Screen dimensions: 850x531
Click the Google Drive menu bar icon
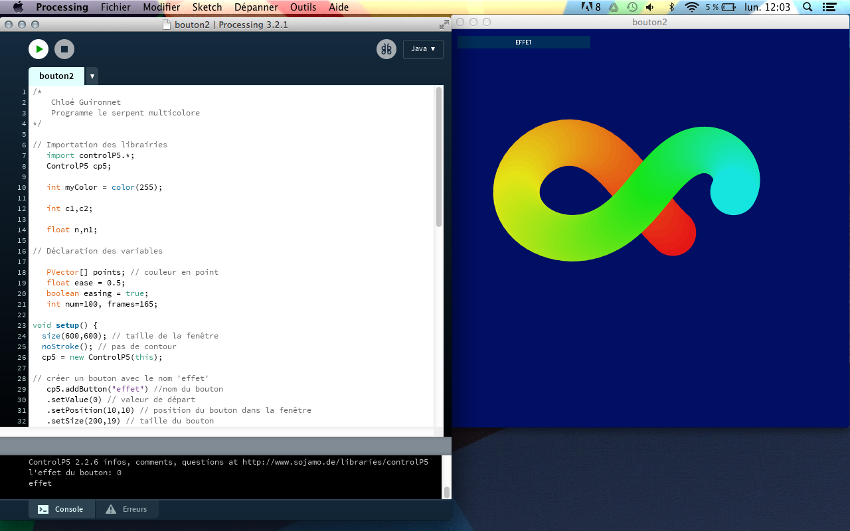click(614, 7)
